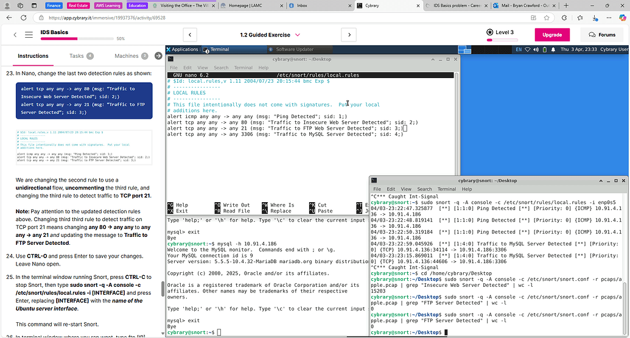Open the Applications menu in VM panel
Screen dimensions: 630x338
184,49
